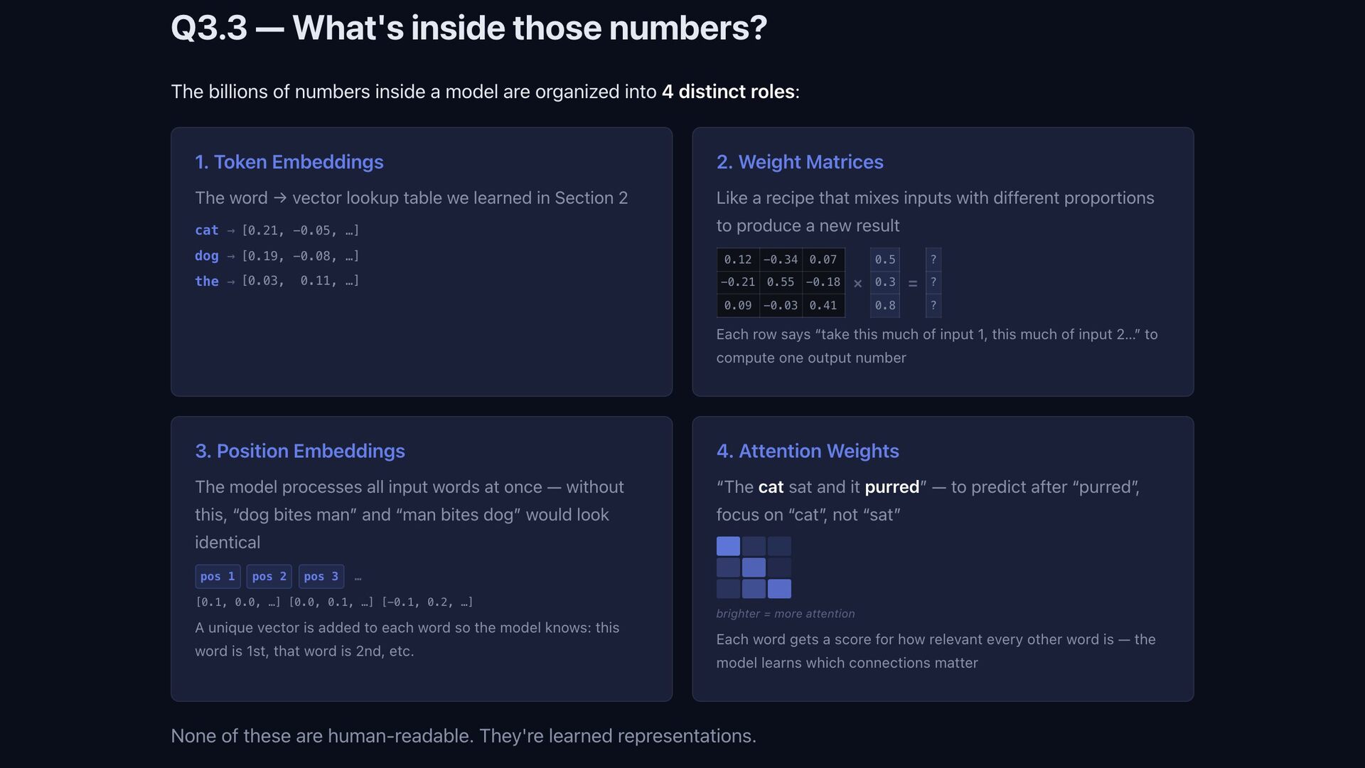Click the "dog" token in embeddings list

pyautogui.click(x=206, y=256)
